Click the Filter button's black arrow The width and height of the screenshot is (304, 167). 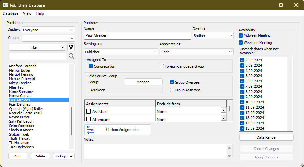pyautogui.click(x=63, y=47)
